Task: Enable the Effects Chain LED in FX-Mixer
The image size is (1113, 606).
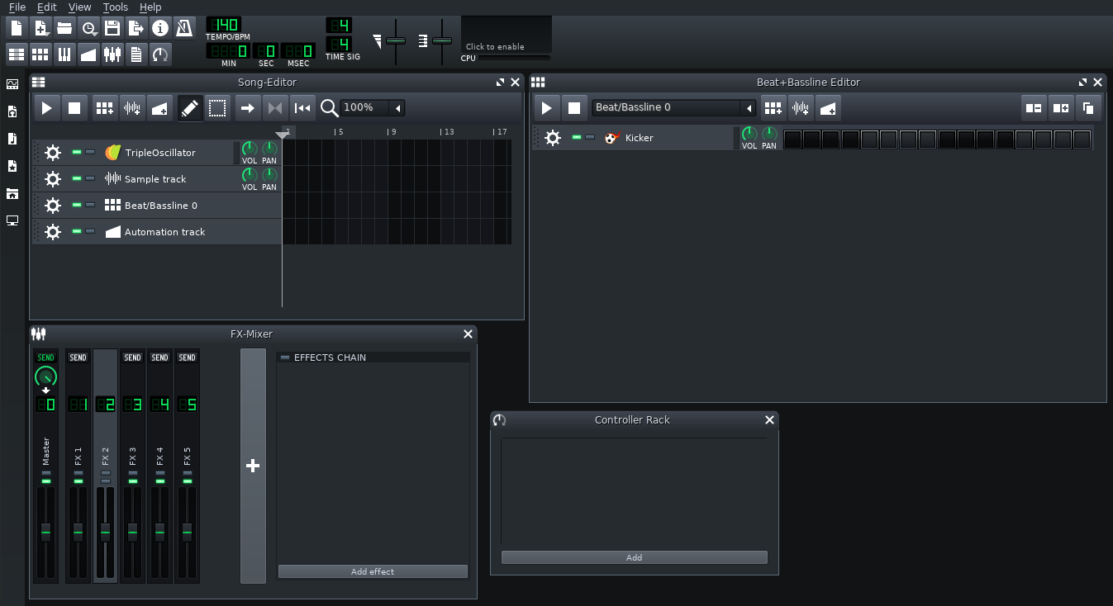Action: (x=285, y=357)
